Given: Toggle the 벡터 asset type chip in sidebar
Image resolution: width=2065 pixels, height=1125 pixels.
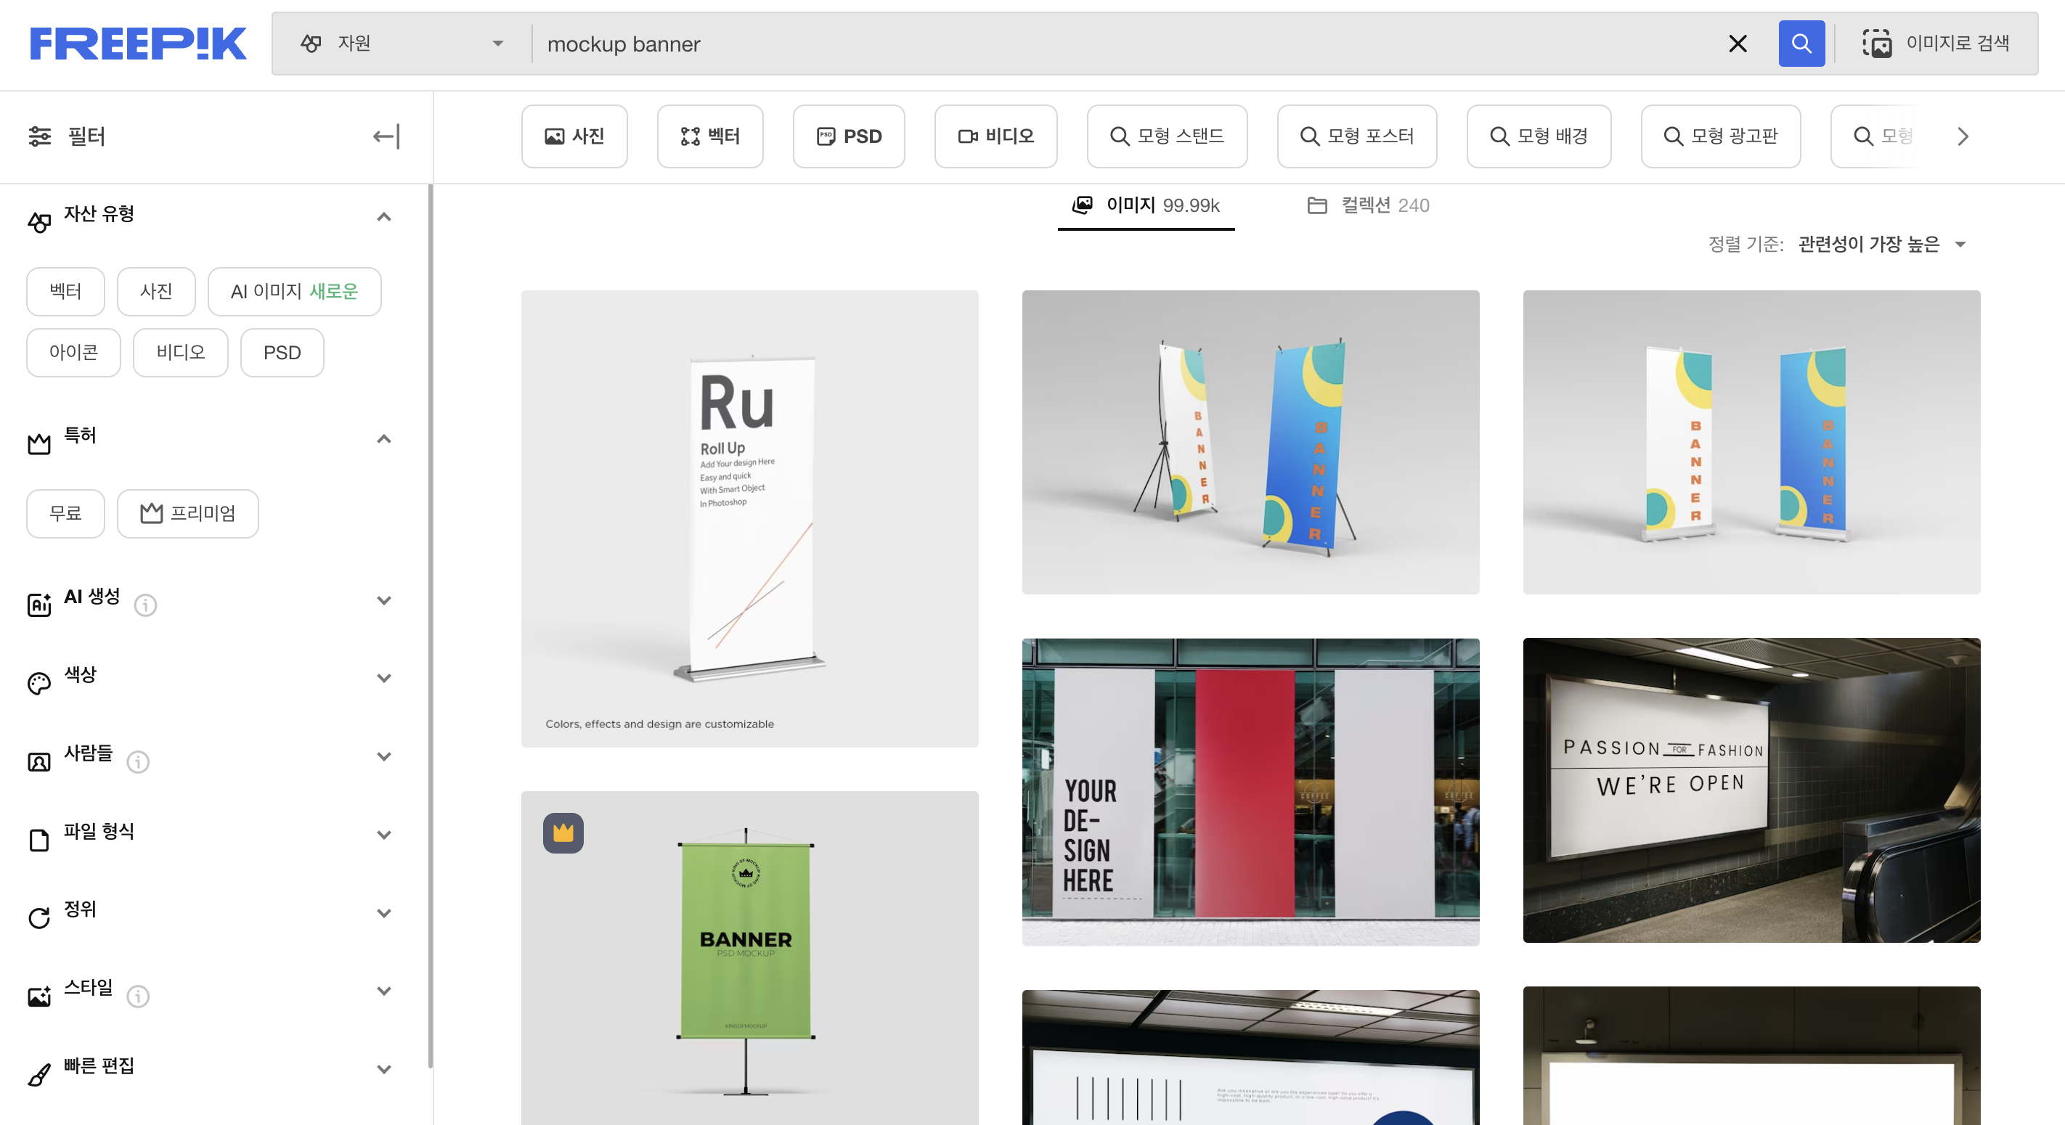Looking at the screenshot, I should (65, 291).
